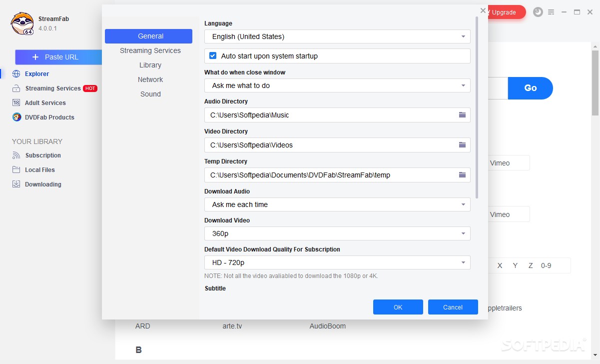
Task: Open the Sound settings tab
Action: click(150, 94)
